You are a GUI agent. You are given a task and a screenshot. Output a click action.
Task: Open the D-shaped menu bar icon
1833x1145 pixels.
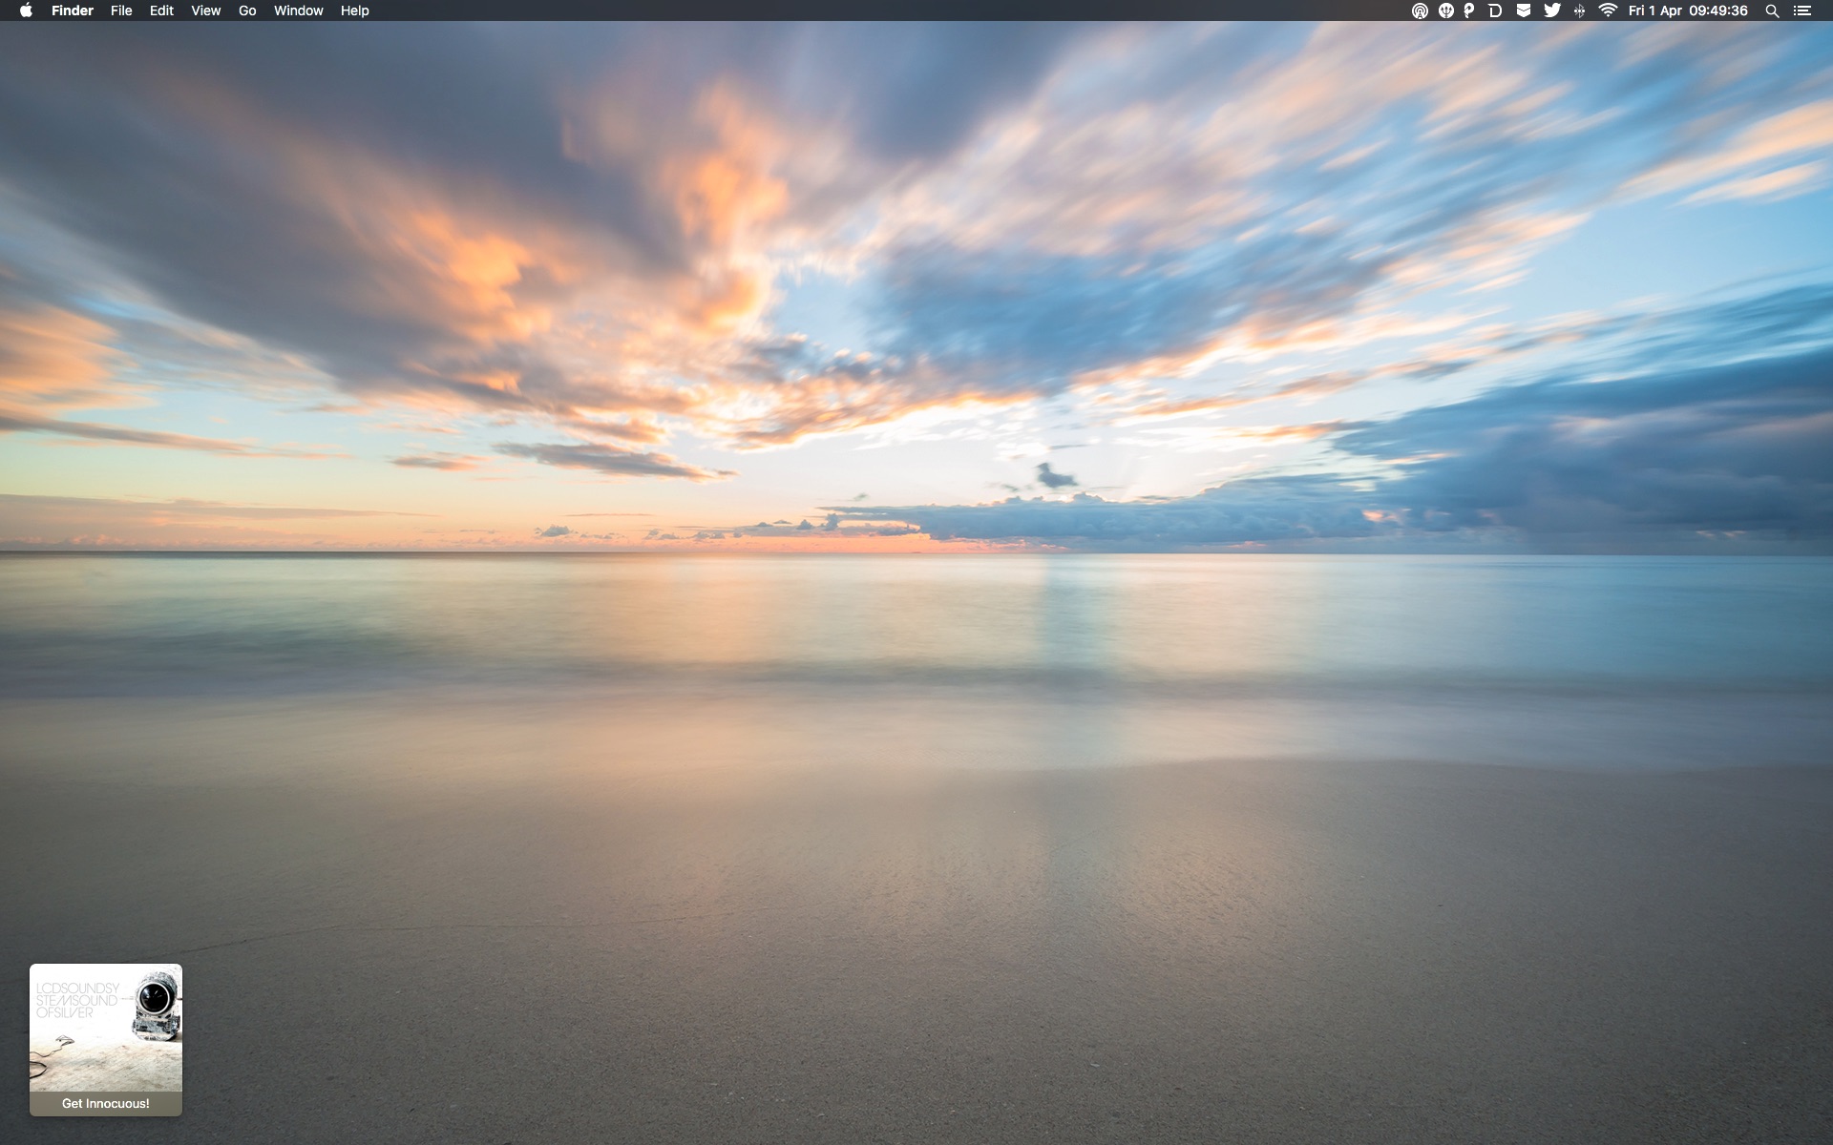click(x=1495, y=10)
